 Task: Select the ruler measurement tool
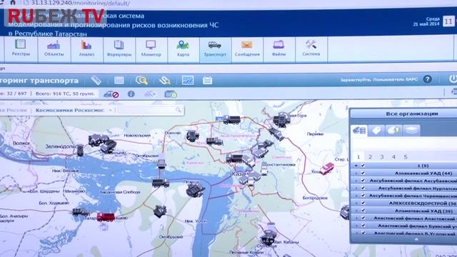[x=96, y=81]
